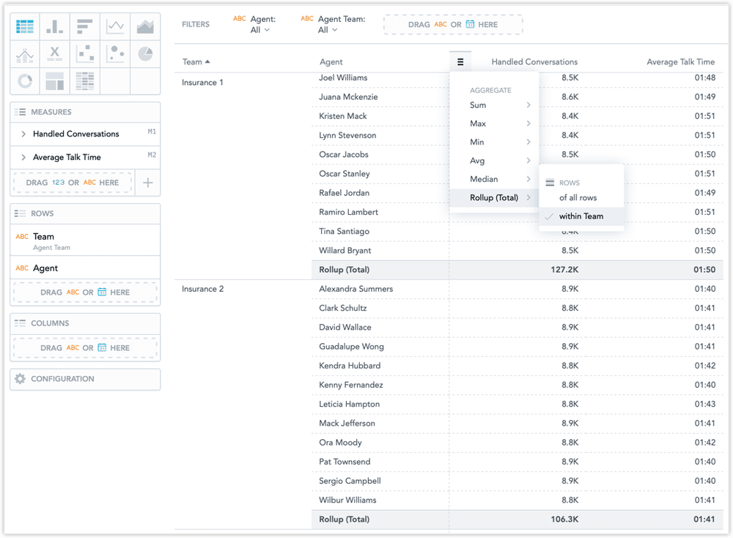Select the bar chart visualization icon

tap(54, 26)
